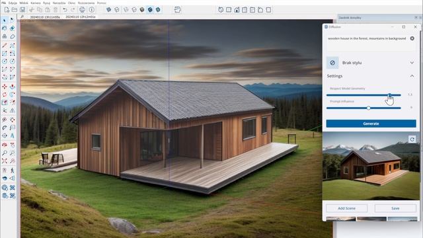Select the Rotated Rectangle tool
Screen dimensions: 423x238
pyautogui.click(x=12, y=54)
